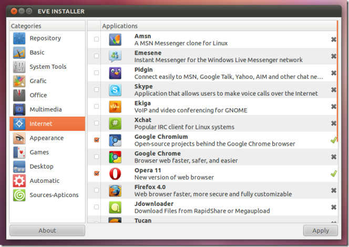Click the installed checkmark for Opera 11
The image size is (349, 247).
pos(333,173)
